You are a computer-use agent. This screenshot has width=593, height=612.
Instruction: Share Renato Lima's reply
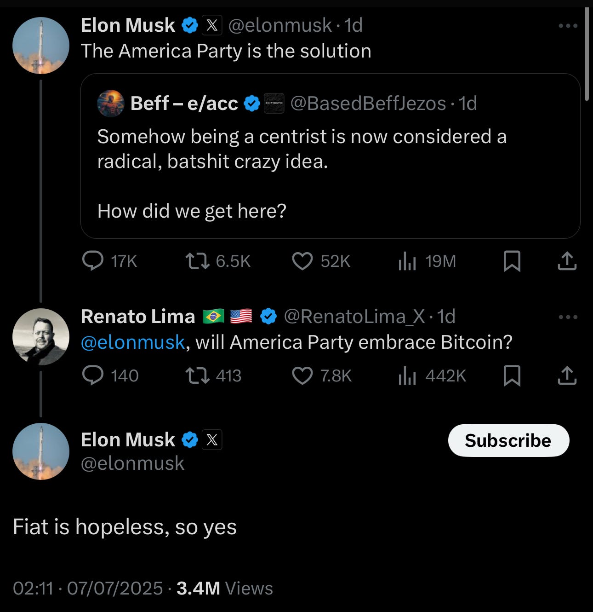[x=567, y=375]
